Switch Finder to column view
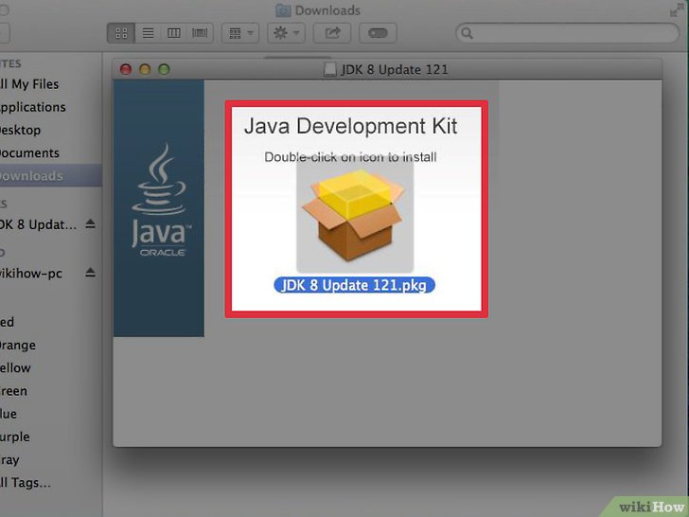Viewport: 689px width, 517px height. 173,33
